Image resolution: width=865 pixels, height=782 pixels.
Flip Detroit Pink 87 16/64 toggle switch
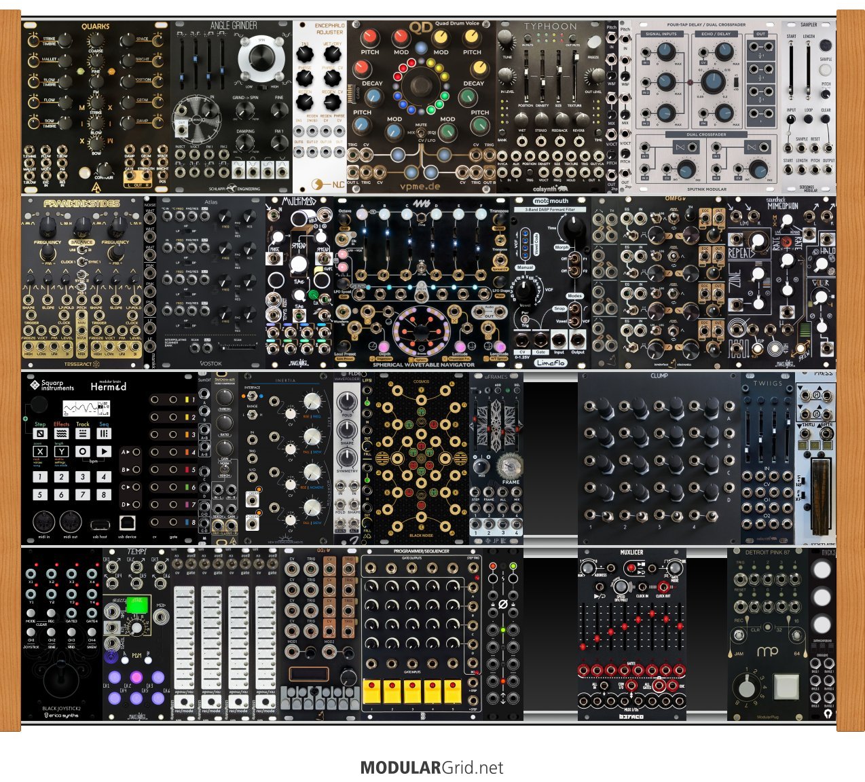pos(796,636)
